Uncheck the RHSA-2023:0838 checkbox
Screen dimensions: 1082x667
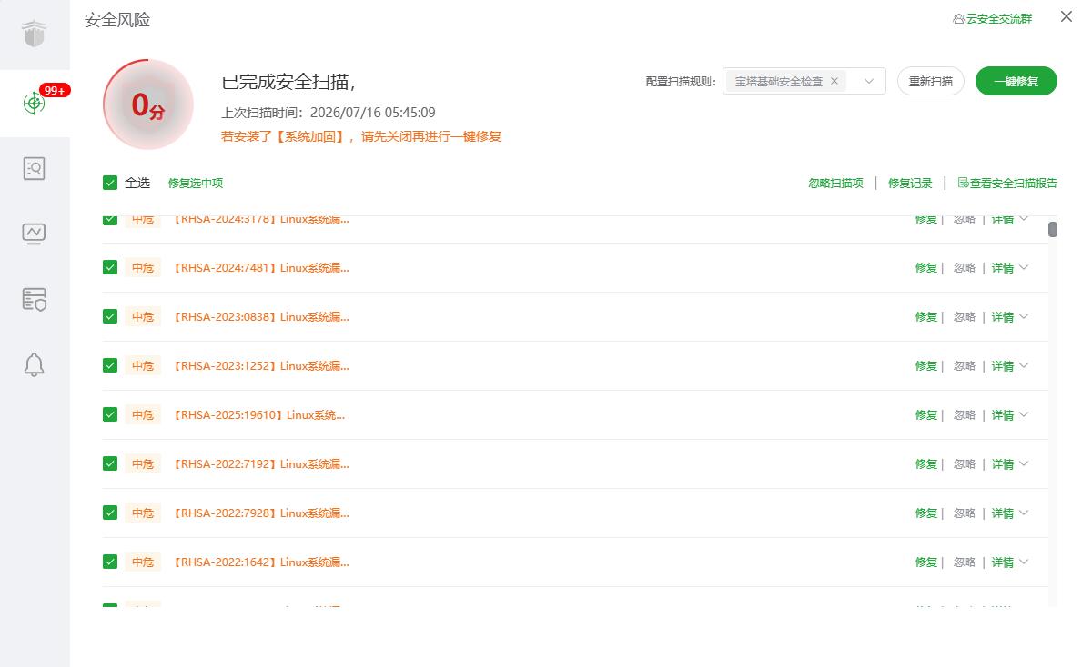coord(110,316)
